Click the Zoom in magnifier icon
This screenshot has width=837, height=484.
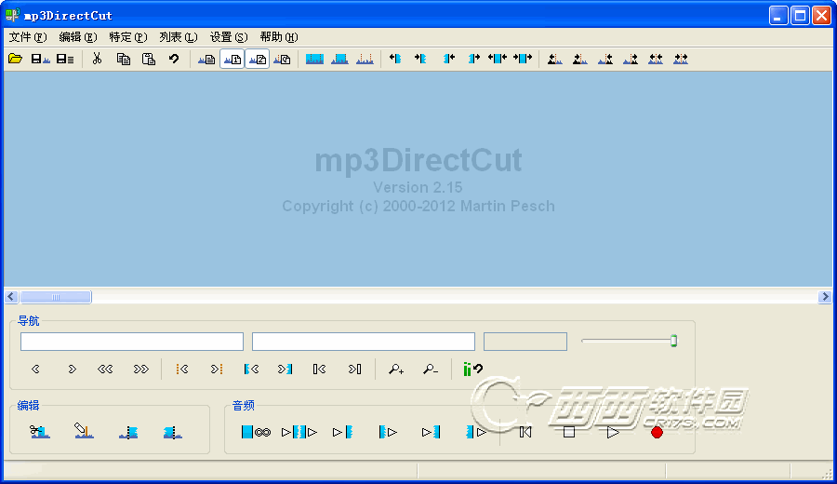coord(396,370)
